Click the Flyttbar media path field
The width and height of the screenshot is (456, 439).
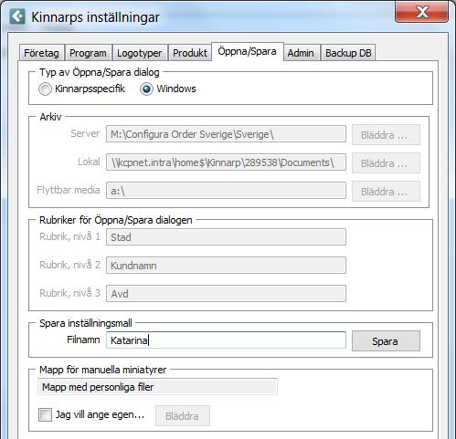point(226,191)
